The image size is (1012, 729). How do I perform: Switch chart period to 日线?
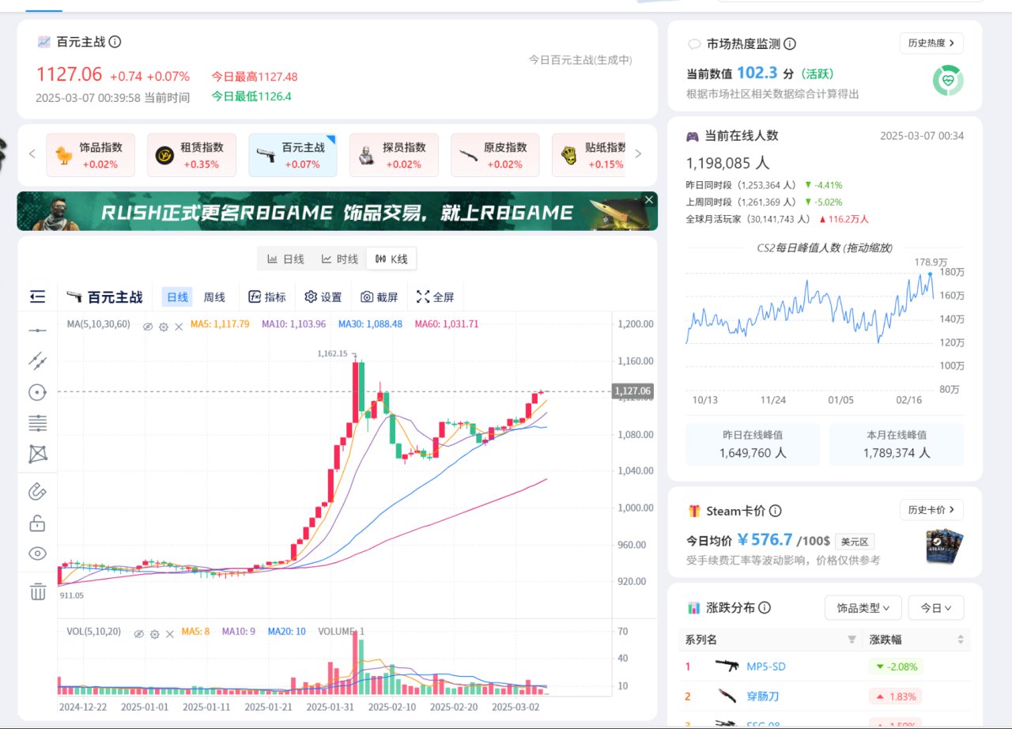click(177, 297)
